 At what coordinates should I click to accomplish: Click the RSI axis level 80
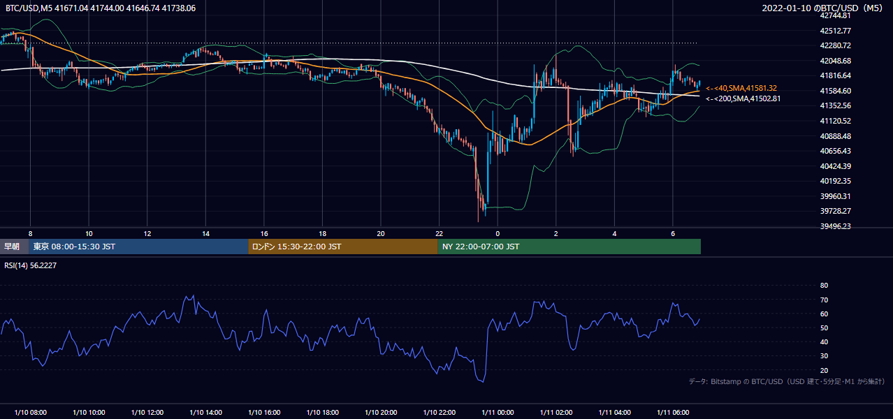click(x=824, y=286)
